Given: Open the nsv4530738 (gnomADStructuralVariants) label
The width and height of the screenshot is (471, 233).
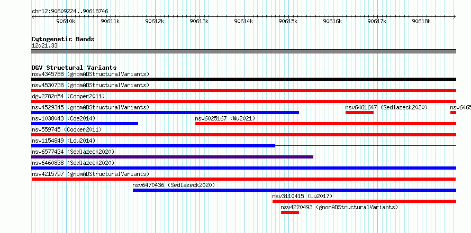Looking at the screenshot, I should point(90,85).
